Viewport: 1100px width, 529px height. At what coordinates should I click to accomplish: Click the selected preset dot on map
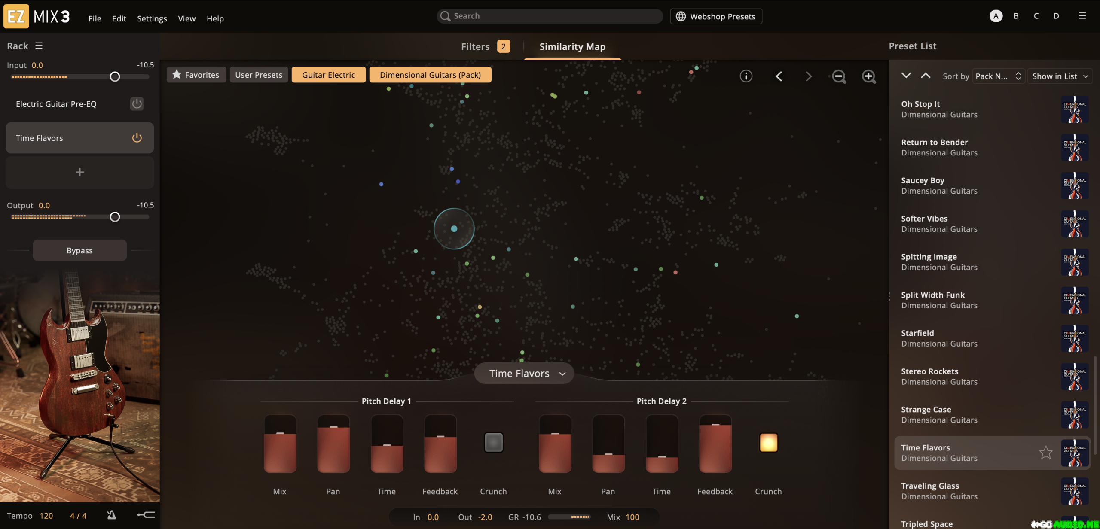pos(454,229)
